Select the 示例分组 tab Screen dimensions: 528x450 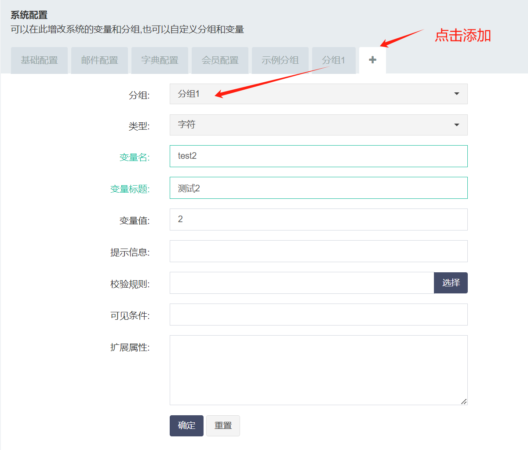(x=280, y=60)
